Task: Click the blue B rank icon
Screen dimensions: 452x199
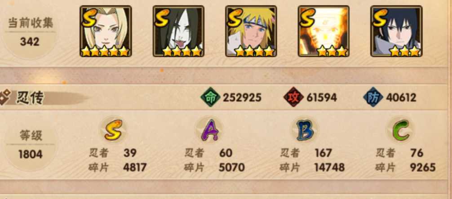Action: 305,130
